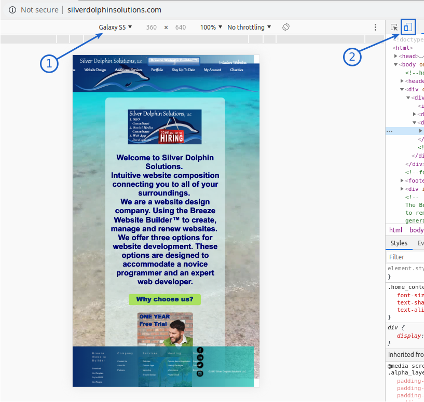Expand the header node in the DOM tree
This screenshot has height=402, width=424.
coord(402,81)
